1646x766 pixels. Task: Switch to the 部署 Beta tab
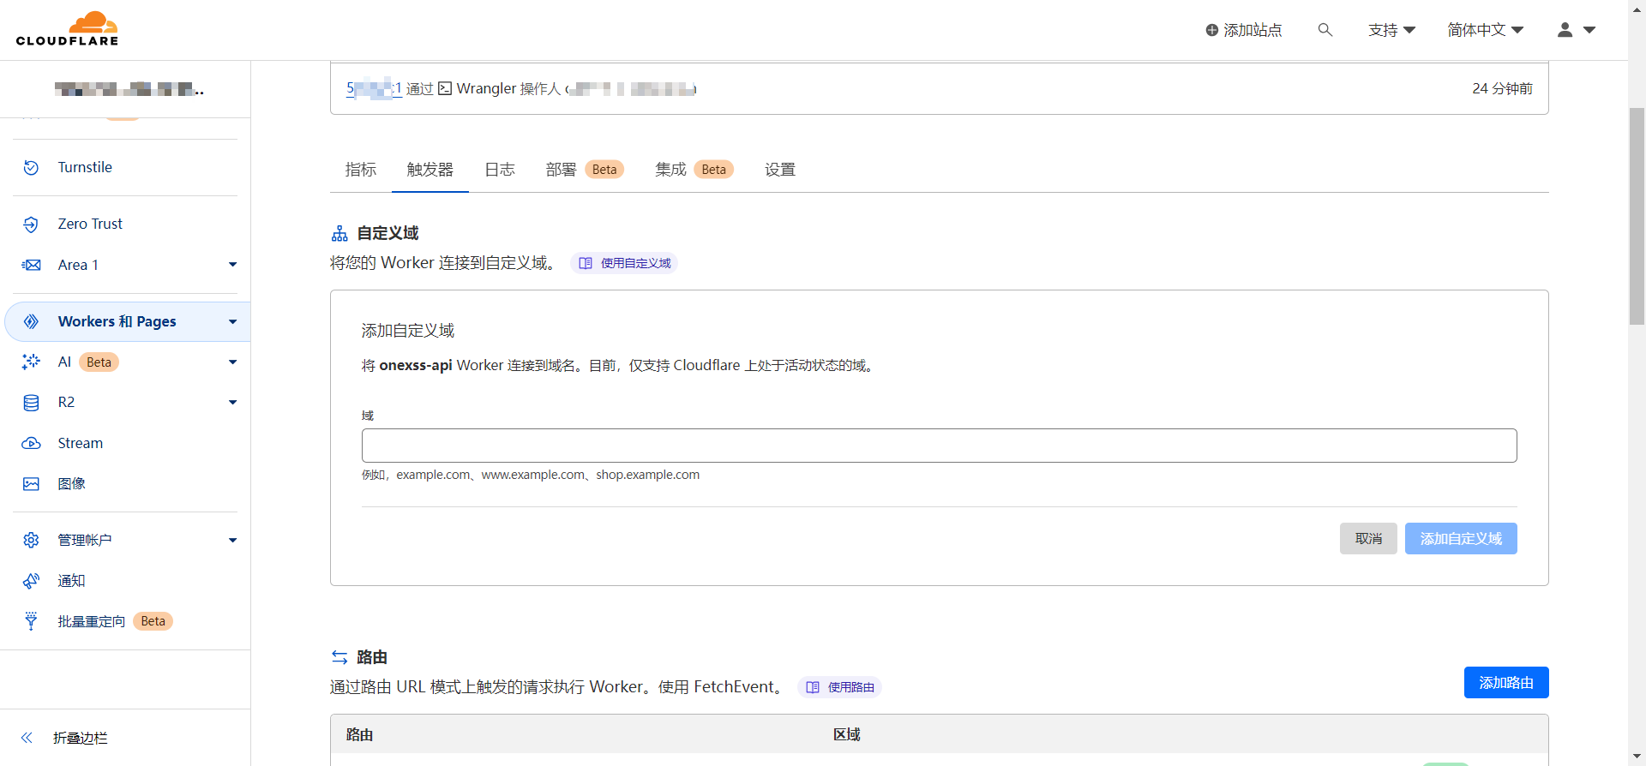click(585, 170)
